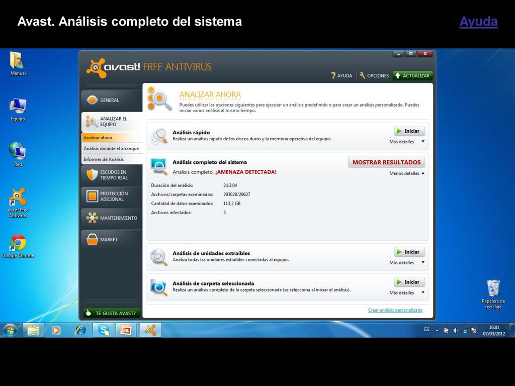Open Internet Explorer from the taskbar
Image resolution: width=515 pixels, height=386 pixels.
tap(80, 330)
